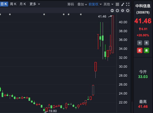The image size is (153, 113).
Task: Open the 前复权 adjustment dropdown
Action: click(x=95, y=4)
